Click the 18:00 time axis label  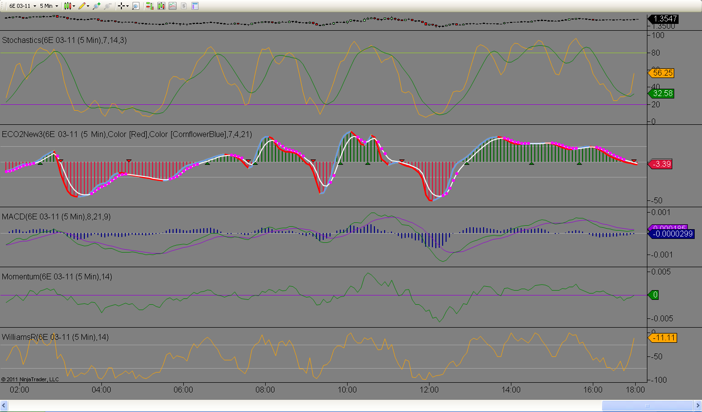(x=635, y=390)
